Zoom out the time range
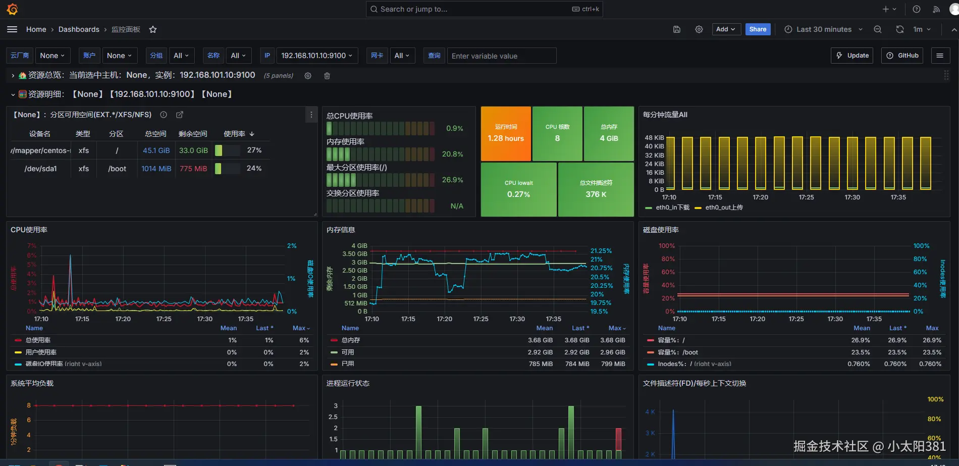 [x=878, y=29]
